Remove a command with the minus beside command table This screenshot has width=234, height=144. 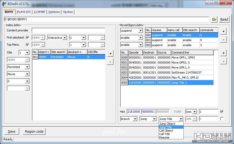223,61
